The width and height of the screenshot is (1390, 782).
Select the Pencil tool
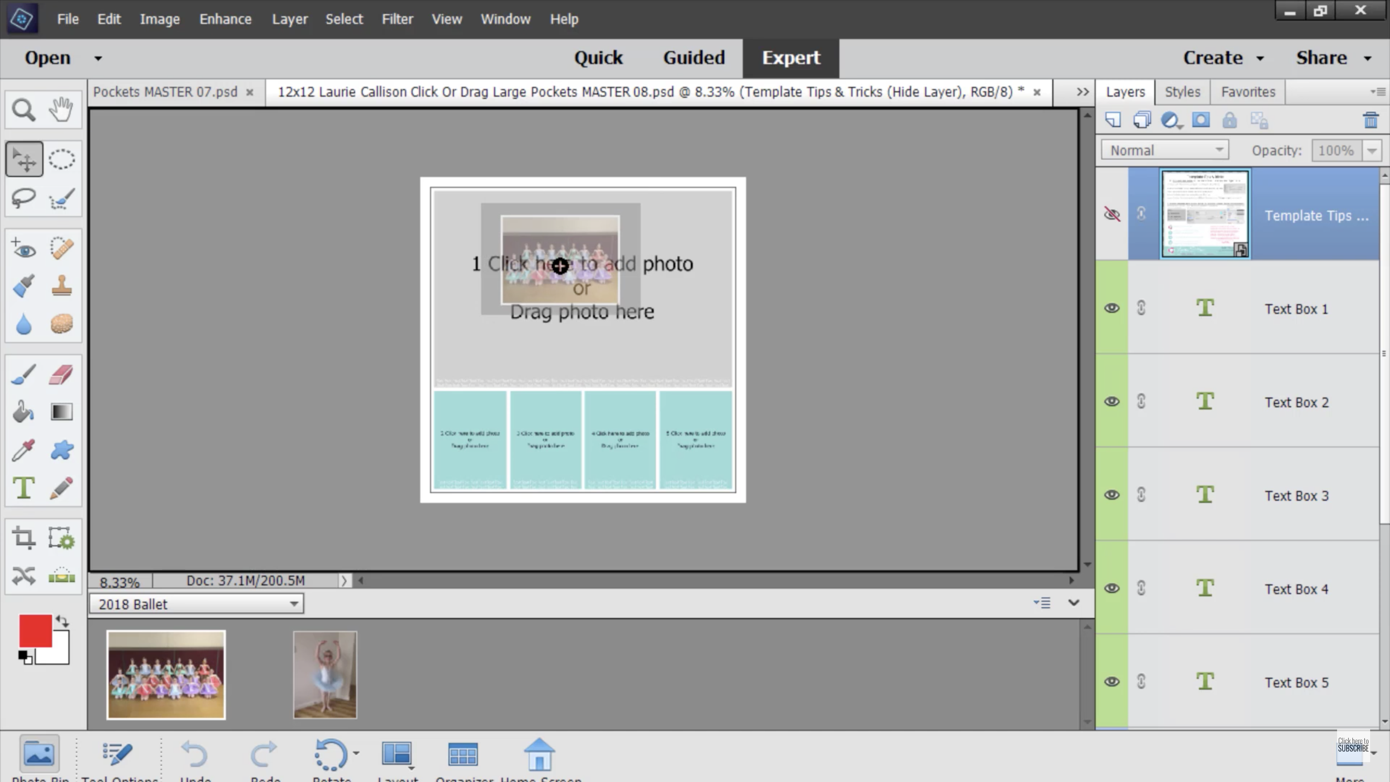point(62,488)
